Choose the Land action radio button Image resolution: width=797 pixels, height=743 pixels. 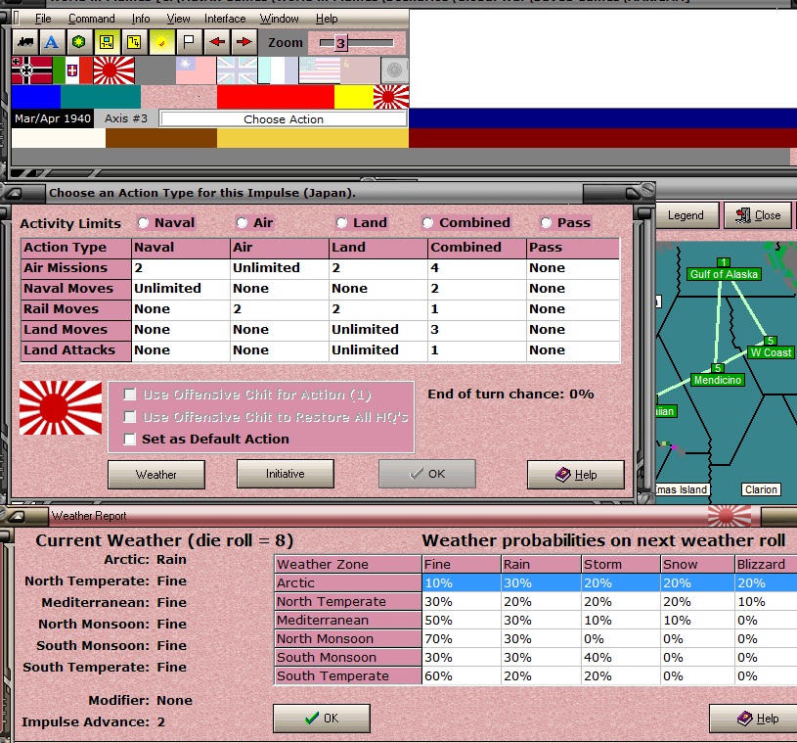coord(341,223)
